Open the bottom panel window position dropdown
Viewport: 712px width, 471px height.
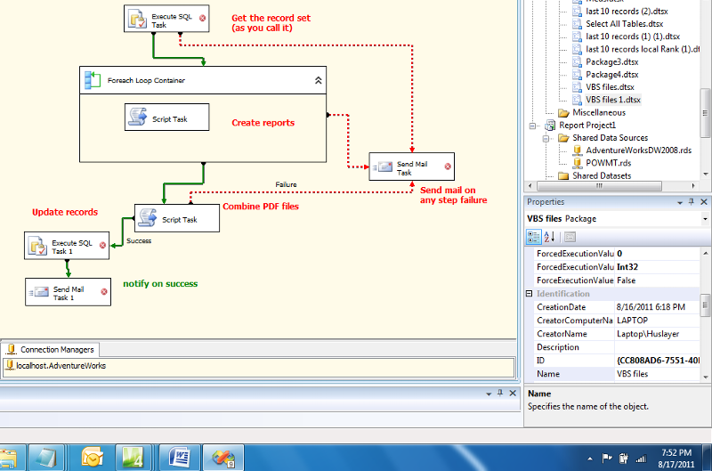489,394
